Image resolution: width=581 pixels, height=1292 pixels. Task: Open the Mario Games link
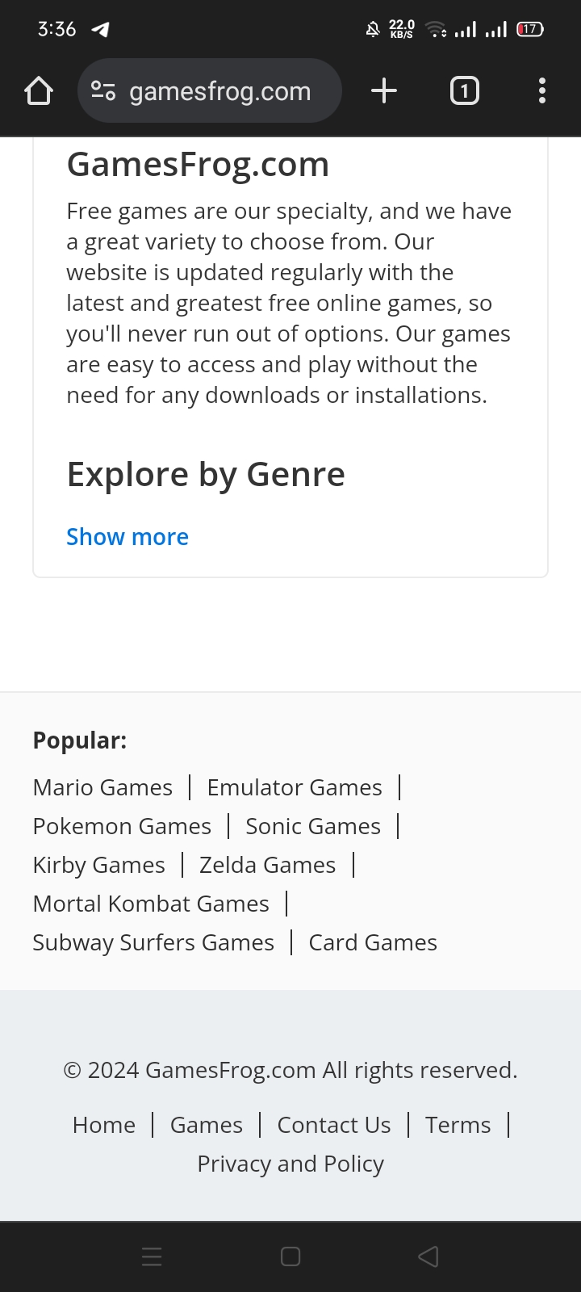[102, 787]
